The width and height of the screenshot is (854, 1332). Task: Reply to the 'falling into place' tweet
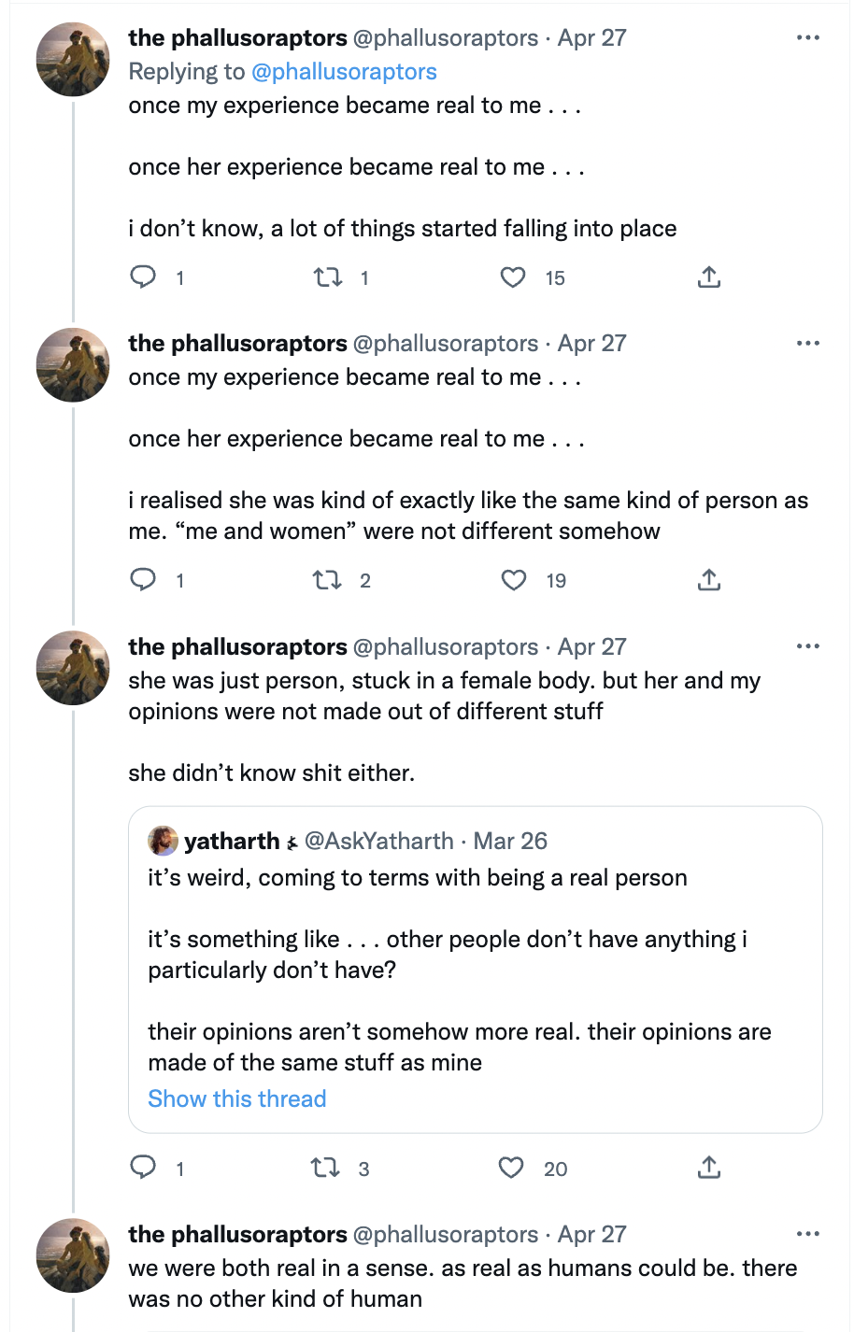coord(143,277)
